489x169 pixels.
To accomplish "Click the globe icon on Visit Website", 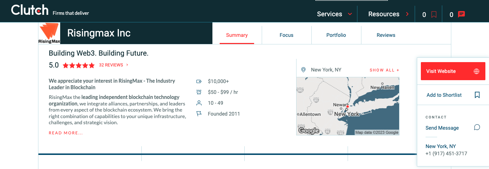I will coord(477,71).
